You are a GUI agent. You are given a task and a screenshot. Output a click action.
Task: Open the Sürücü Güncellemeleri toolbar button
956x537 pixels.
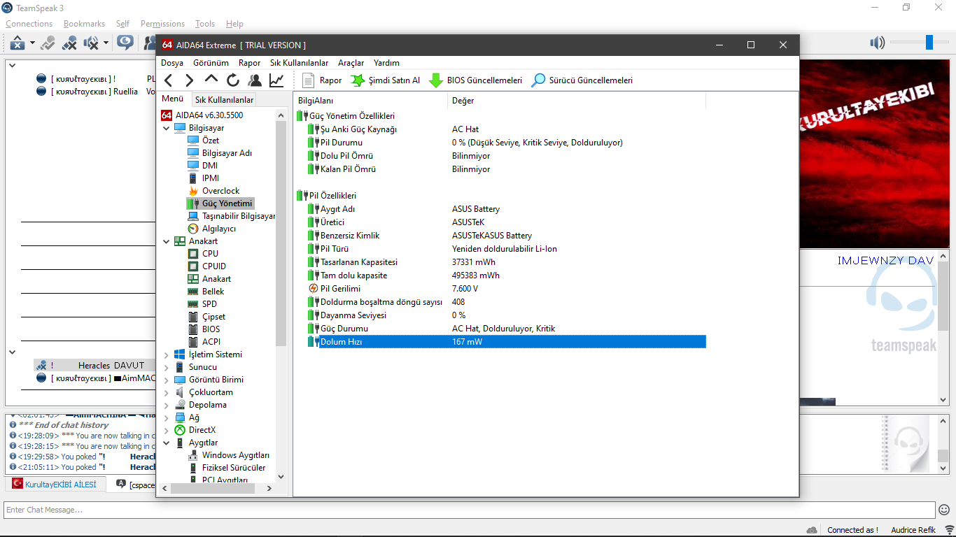[x=582, y=80]
